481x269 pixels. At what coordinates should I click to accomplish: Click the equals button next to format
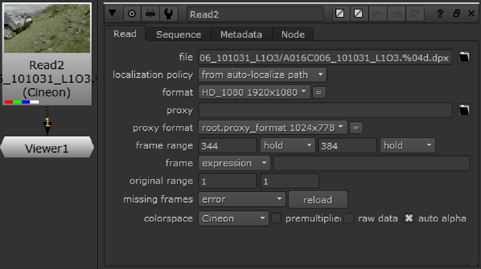click(x=319, y=92)
